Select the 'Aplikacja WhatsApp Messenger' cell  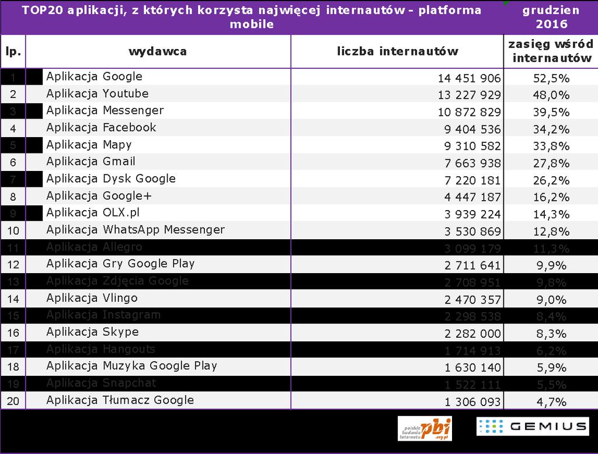point(135,230)
